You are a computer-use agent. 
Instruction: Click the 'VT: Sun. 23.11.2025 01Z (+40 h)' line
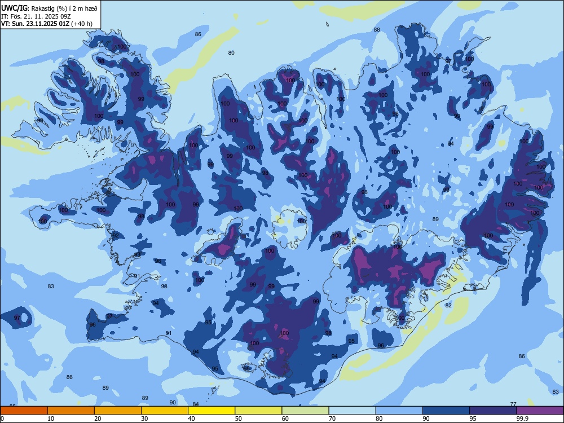47,24
